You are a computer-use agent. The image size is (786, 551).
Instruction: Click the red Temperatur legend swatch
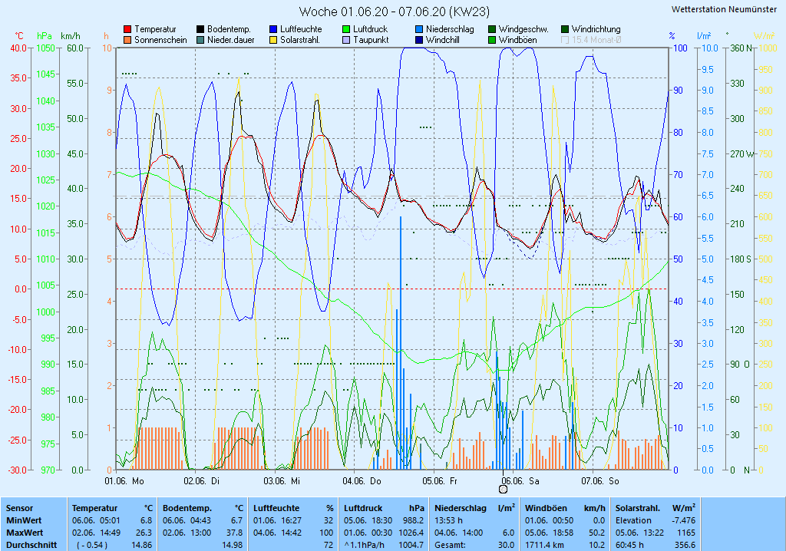(x=128, y=29)
